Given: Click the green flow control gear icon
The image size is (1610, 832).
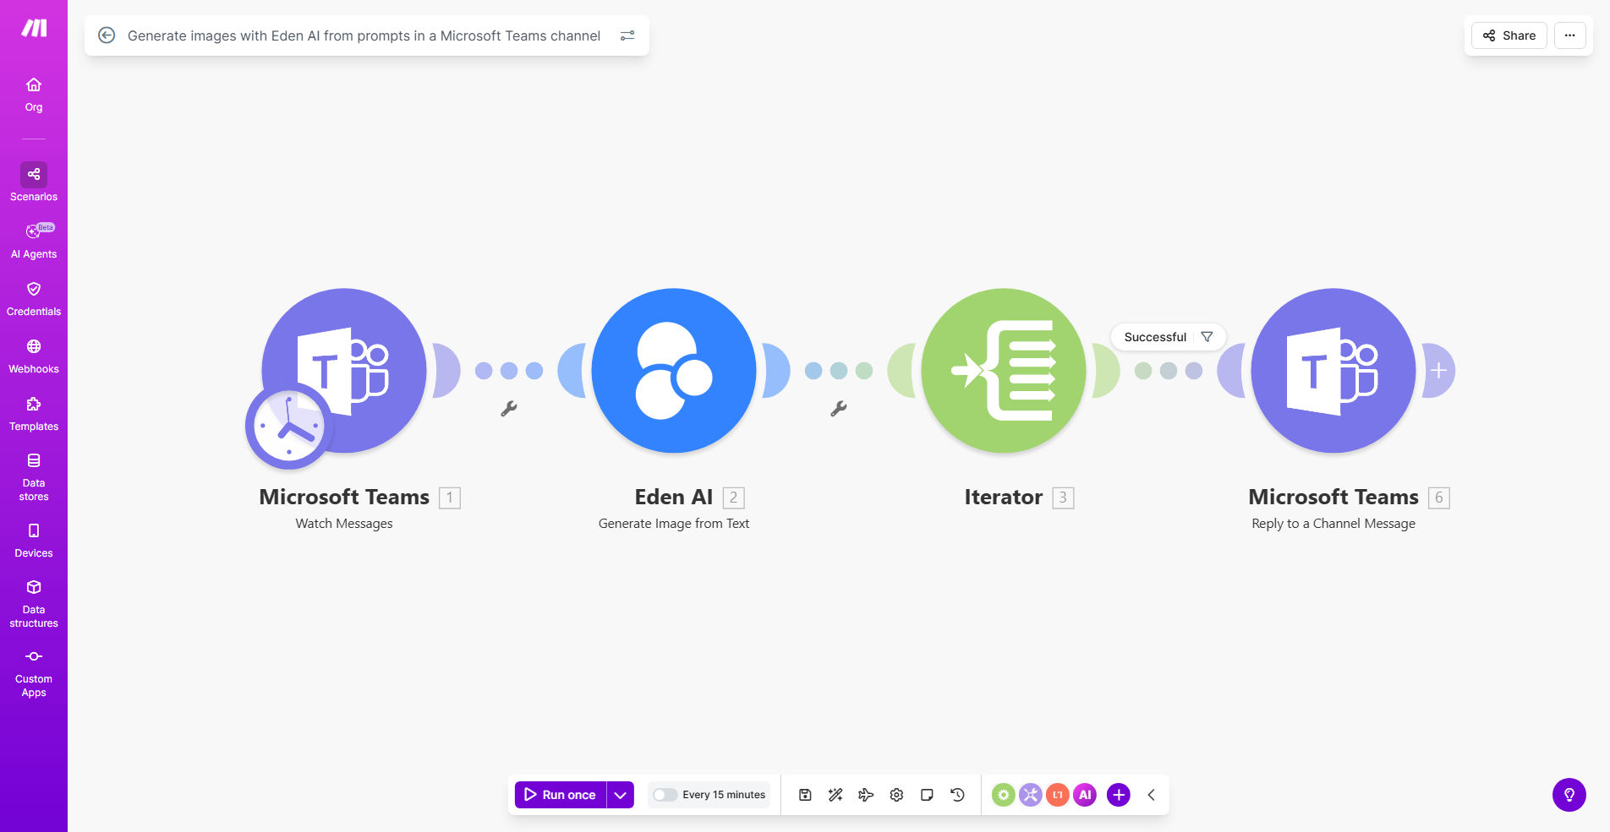Looking at the screenshot, I should pyautogui.click(x=1003, y=795).
